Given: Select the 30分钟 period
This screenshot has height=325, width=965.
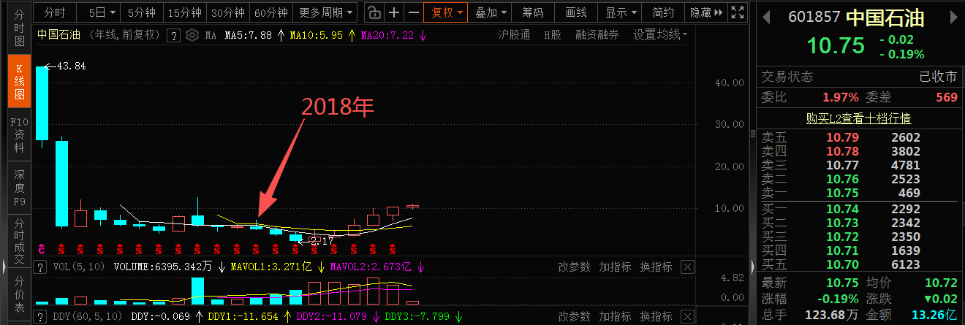Looking at the screenshot, I should pos(227,12).
